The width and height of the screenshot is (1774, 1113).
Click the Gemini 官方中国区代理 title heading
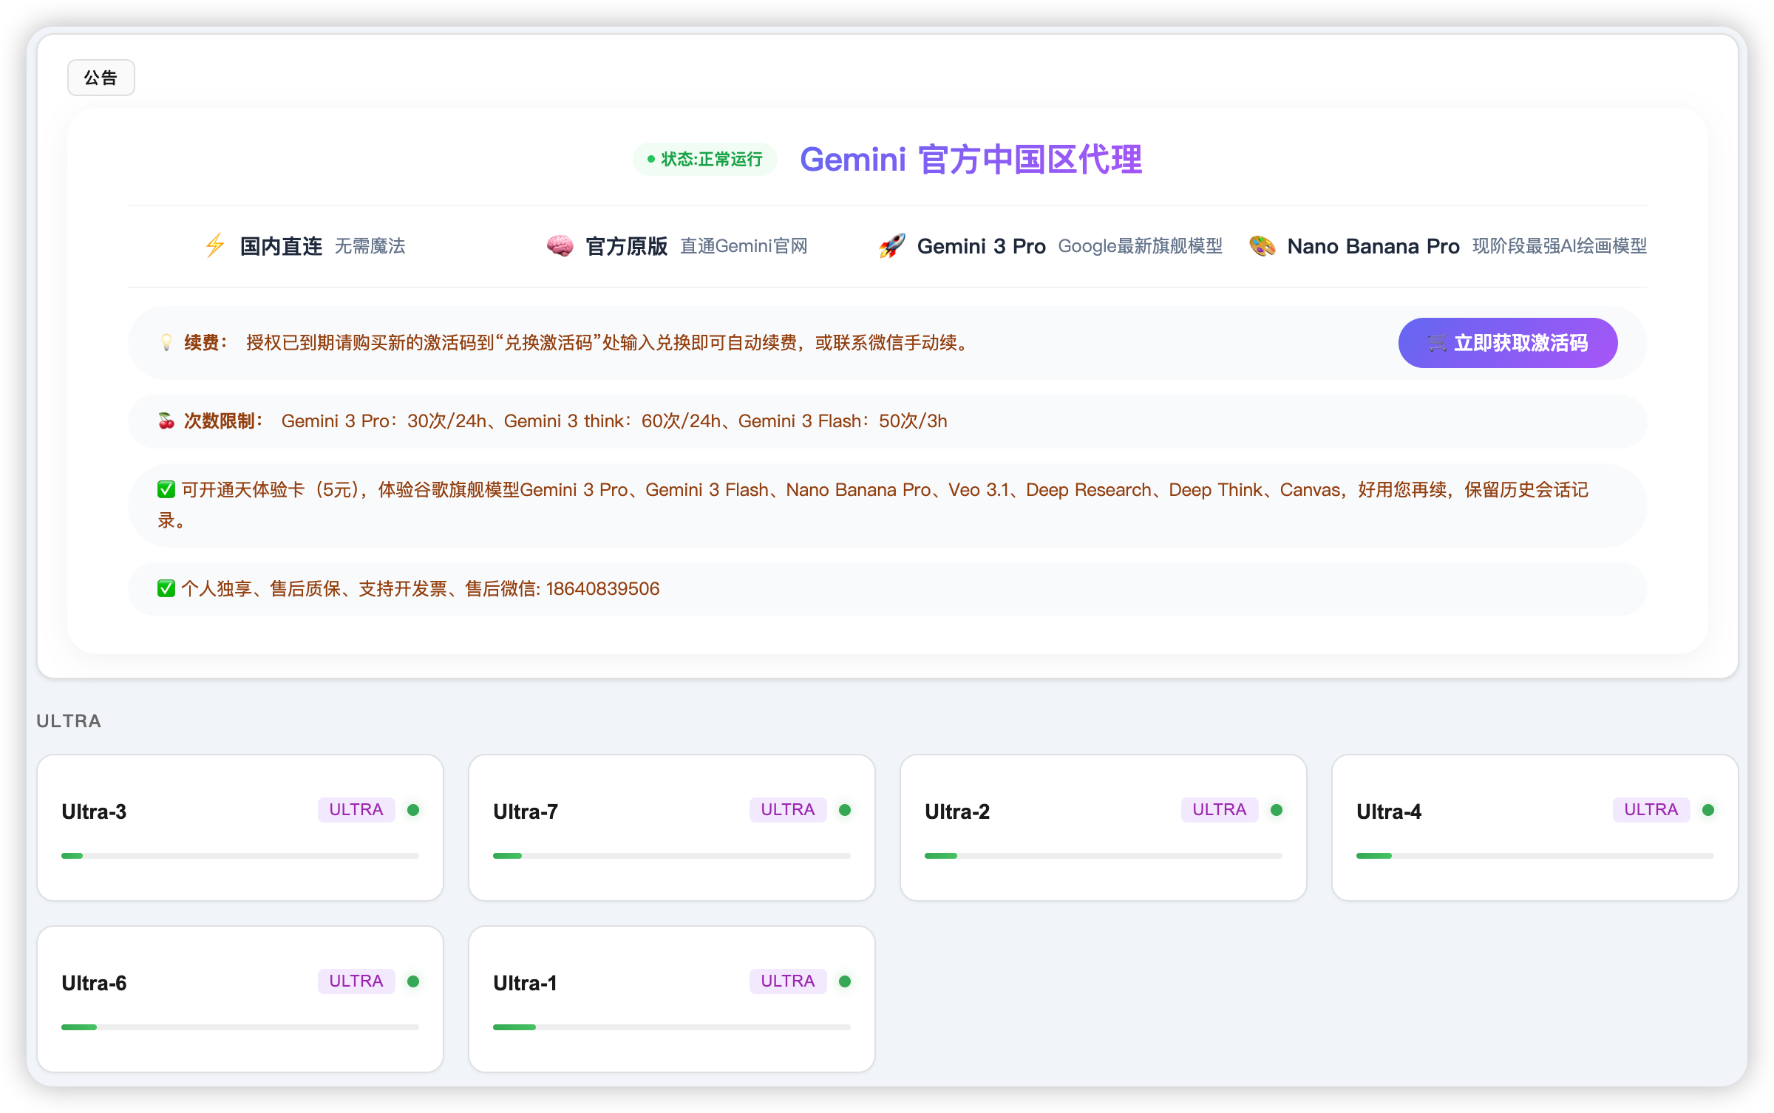971,160
